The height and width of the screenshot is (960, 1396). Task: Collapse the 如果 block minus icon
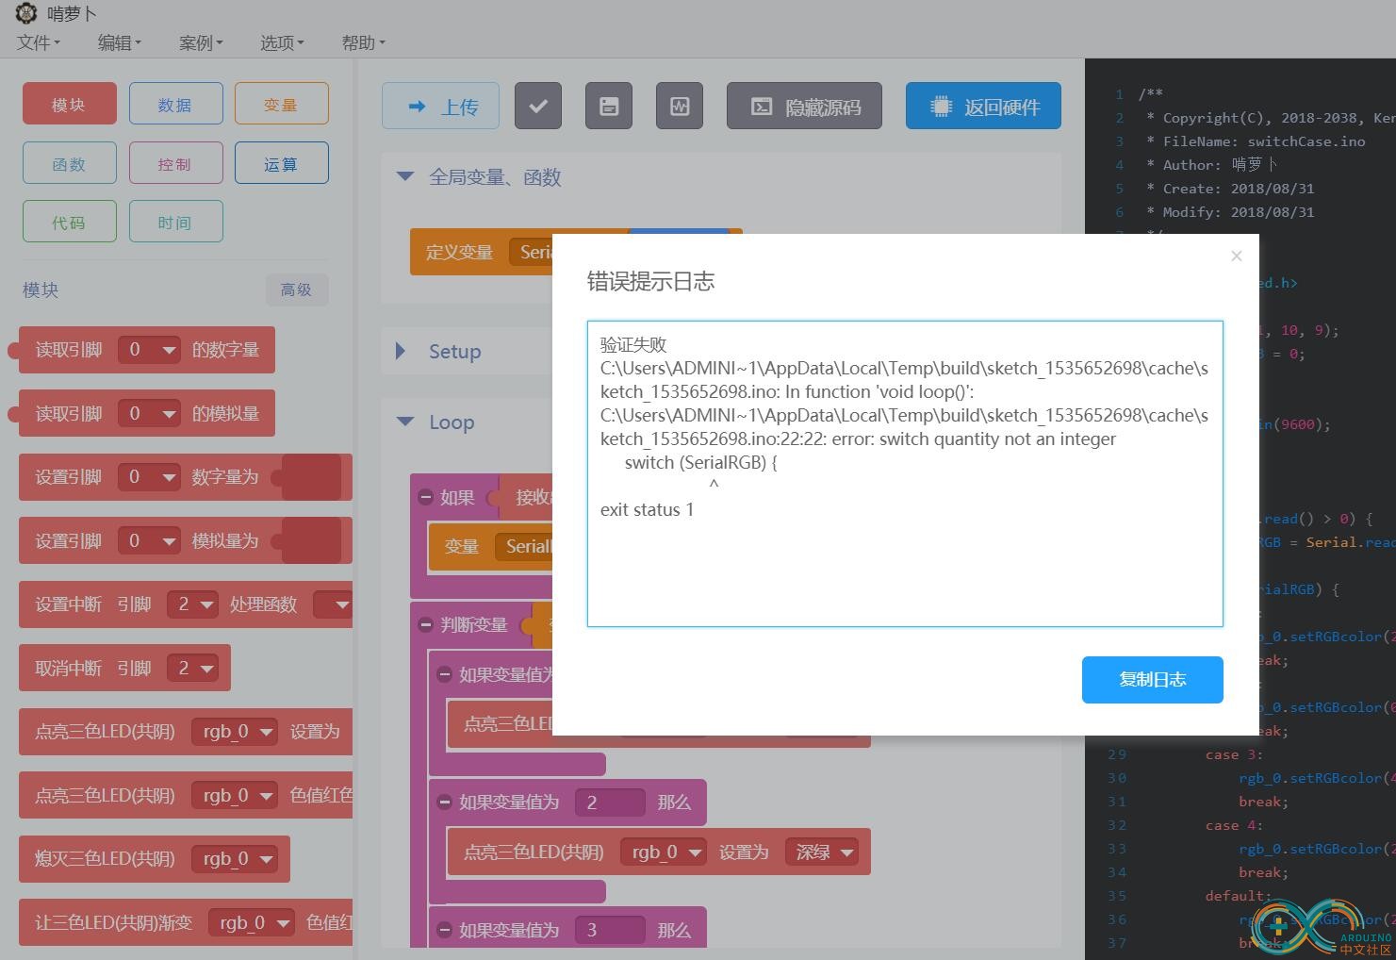click(426, 497)
